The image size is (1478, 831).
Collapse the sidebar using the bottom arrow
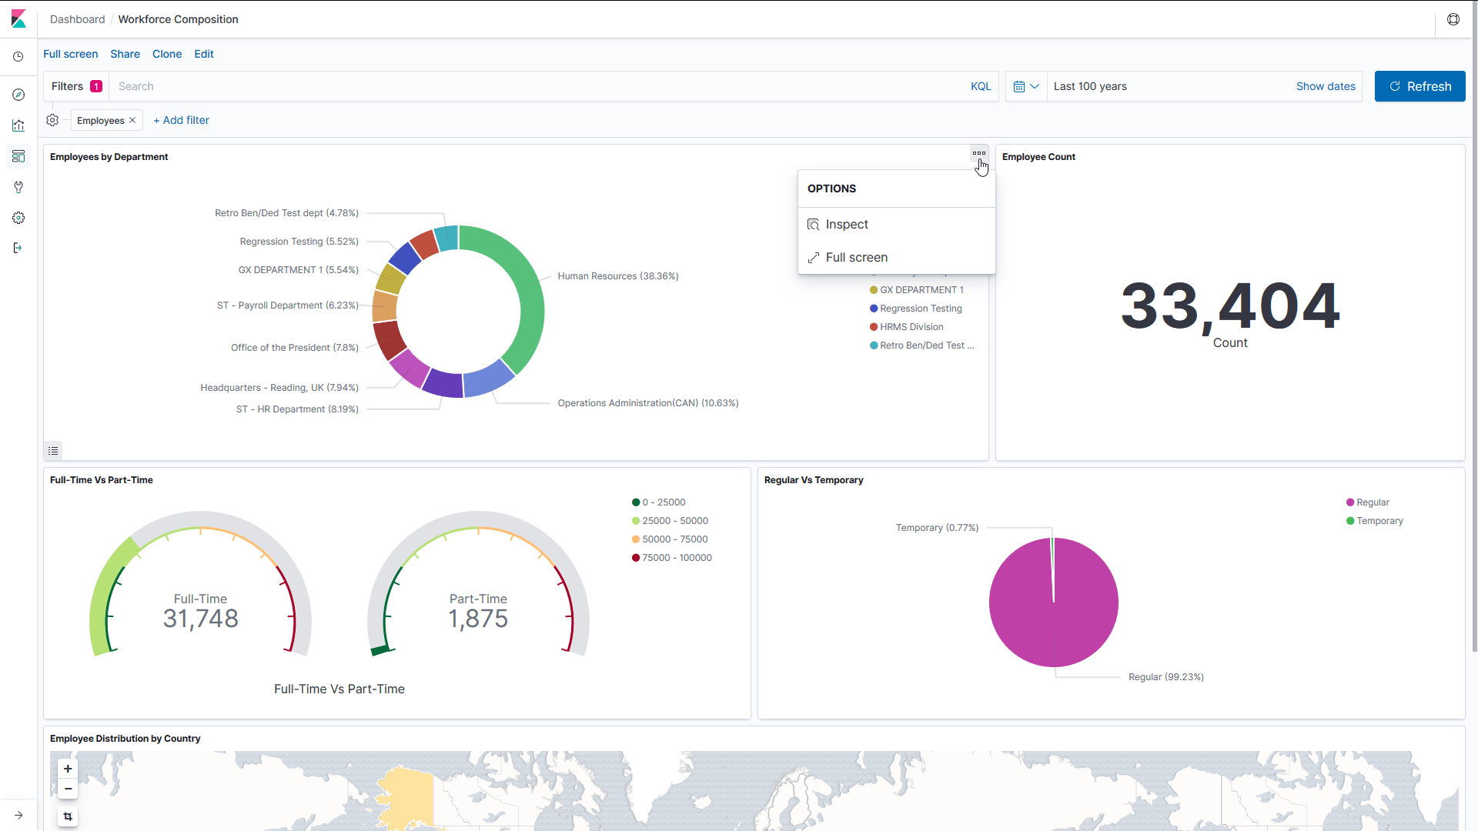[18, 815]
